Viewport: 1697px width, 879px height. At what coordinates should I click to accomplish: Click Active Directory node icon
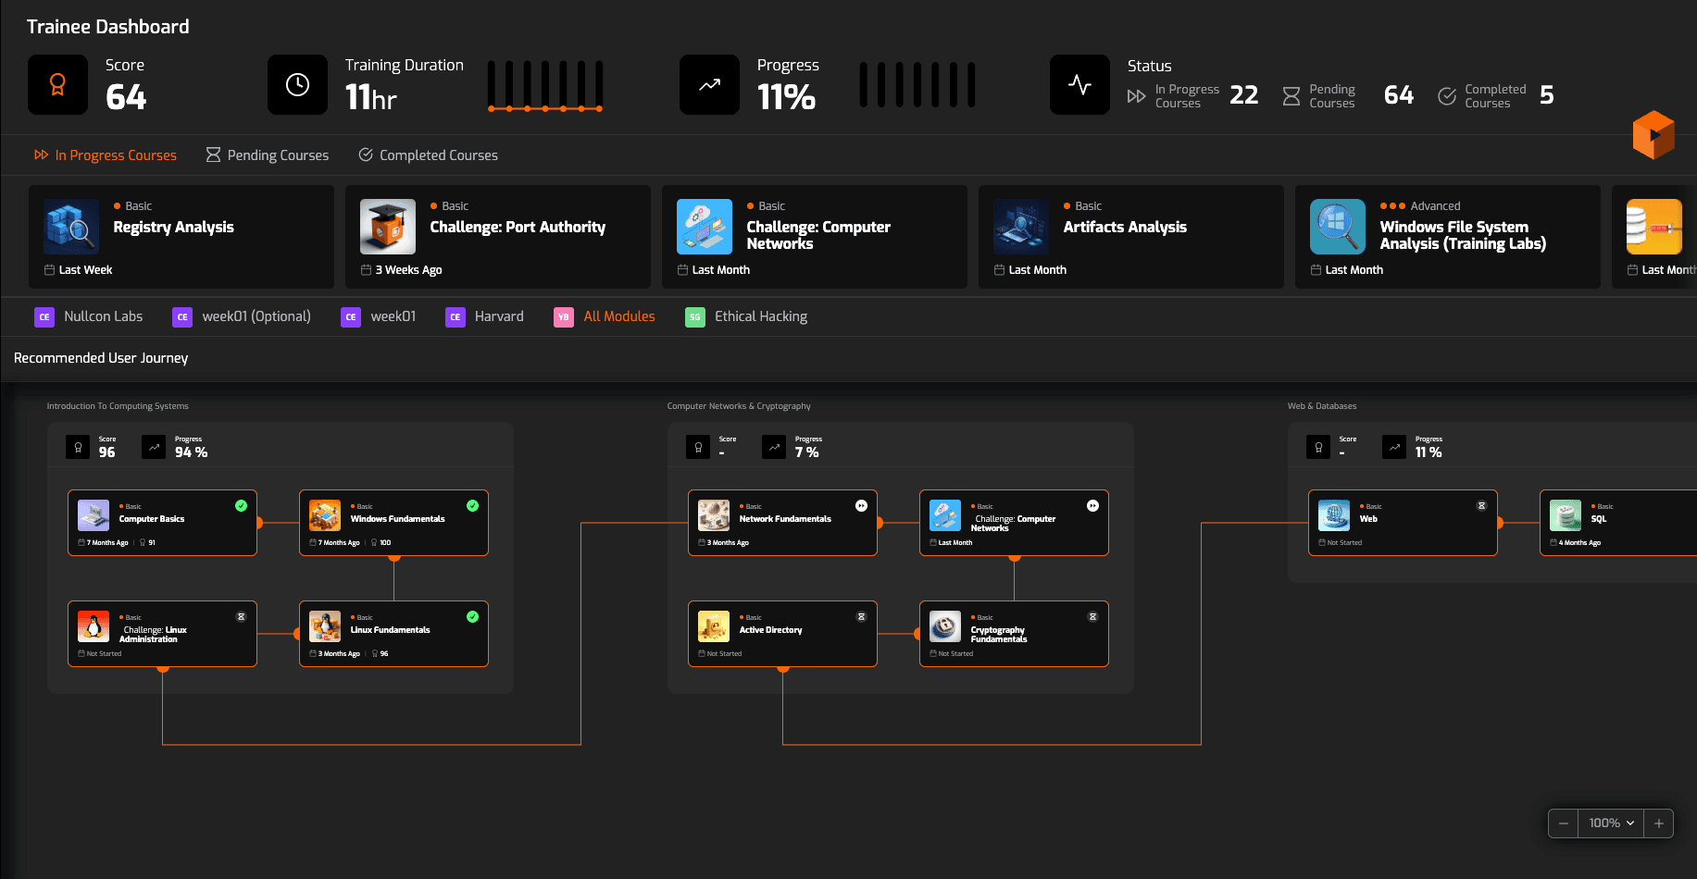pyautogui.click(x=714, y=626)
